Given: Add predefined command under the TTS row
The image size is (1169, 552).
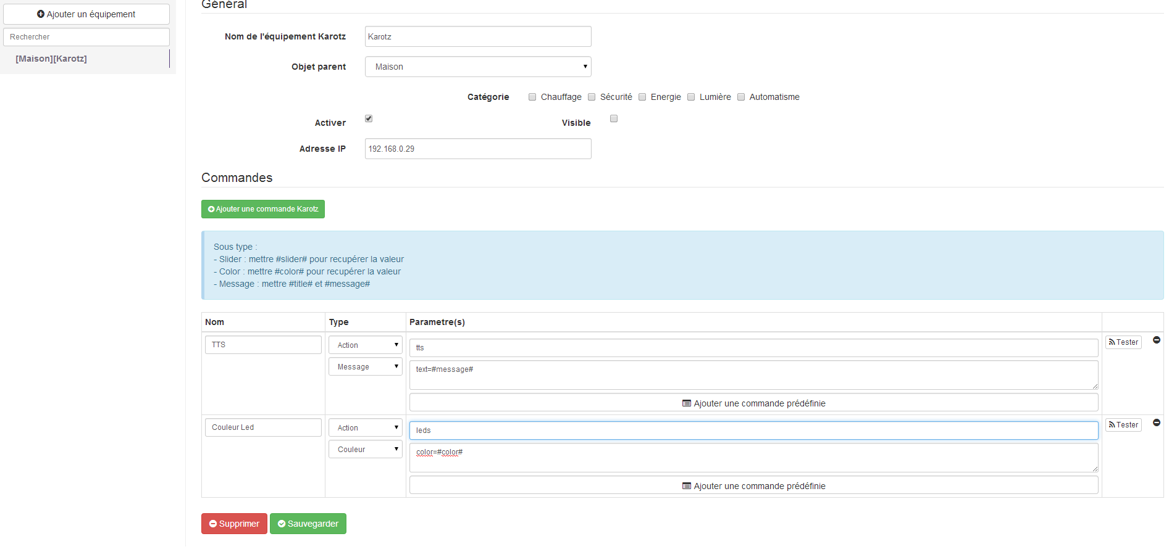Looking at the screenshot, I should point(753,403).
